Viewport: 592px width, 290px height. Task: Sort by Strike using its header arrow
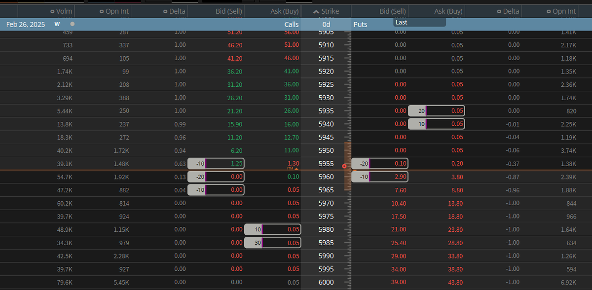[x=316, y=11]
